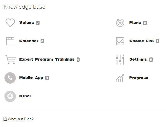Click the heart icon for Values
The image size is (166, 127).
point(10,23)
